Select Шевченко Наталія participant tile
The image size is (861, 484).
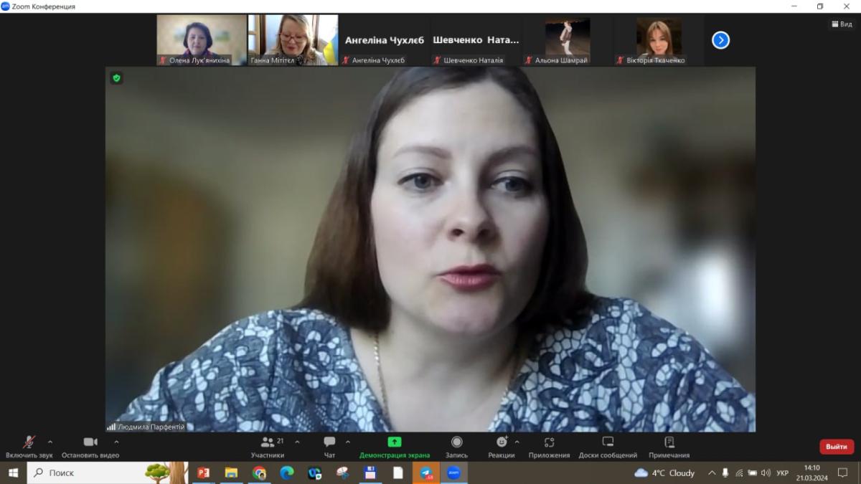click(x=475, y=40)
